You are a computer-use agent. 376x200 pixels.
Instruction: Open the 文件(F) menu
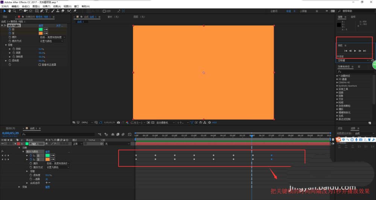point(5,6)
